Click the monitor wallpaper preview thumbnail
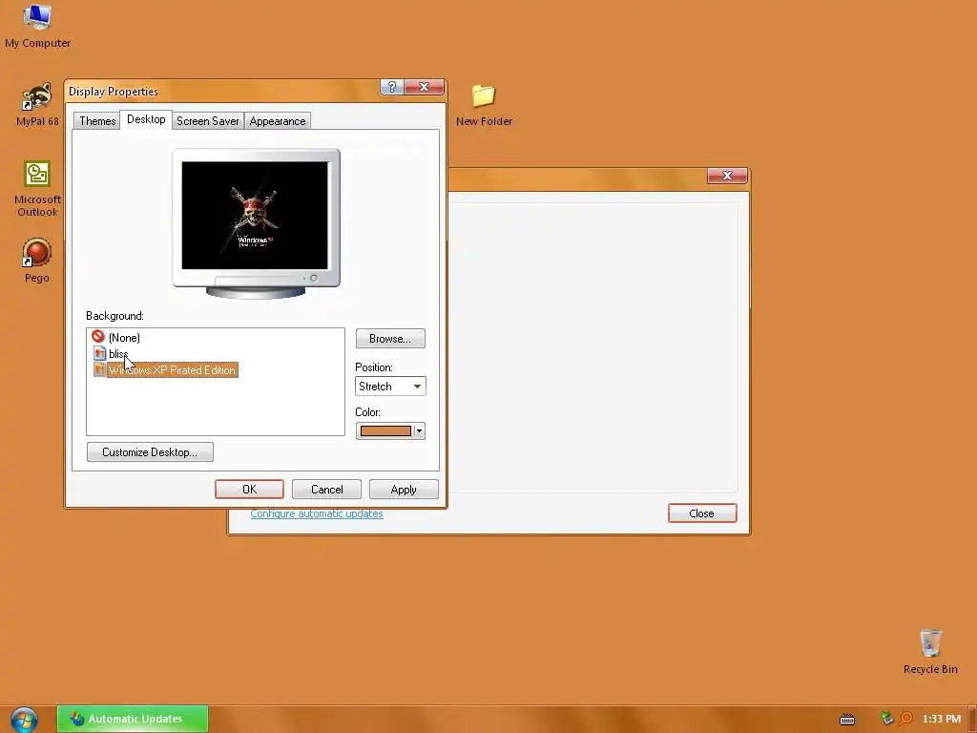Viewport: 977px width, 733px height. click(255, 216)
